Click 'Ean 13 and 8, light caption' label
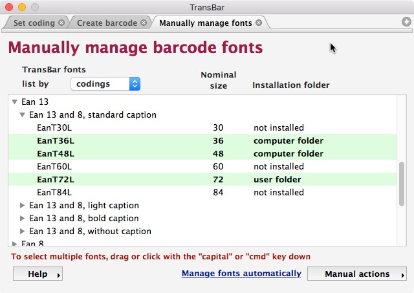Screen dimensions: 414x293 (x=84, y=205)
